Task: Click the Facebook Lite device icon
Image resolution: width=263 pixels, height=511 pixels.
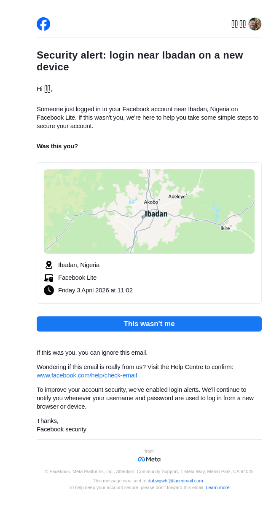Action: pos(49,278)
